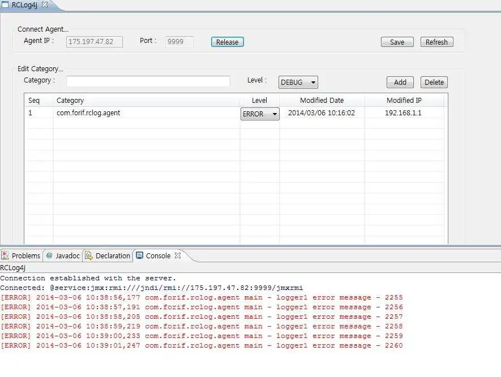Image resolution: width=501 pixels, height=377 pixels.
Task: Click the 192.168.1.1 modified IP cell
Action: click(403, 113)
